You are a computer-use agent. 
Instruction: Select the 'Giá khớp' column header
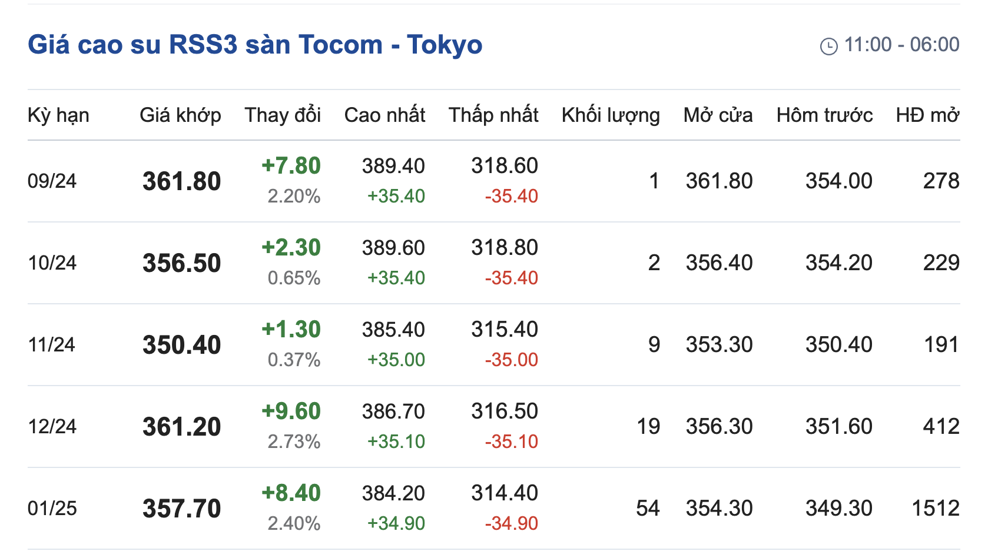click(x=180, y=115)
